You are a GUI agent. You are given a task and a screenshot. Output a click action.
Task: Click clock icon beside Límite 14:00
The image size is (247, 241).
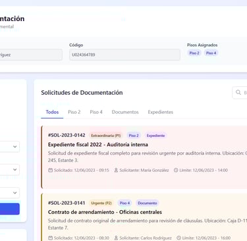pos(176,170)
